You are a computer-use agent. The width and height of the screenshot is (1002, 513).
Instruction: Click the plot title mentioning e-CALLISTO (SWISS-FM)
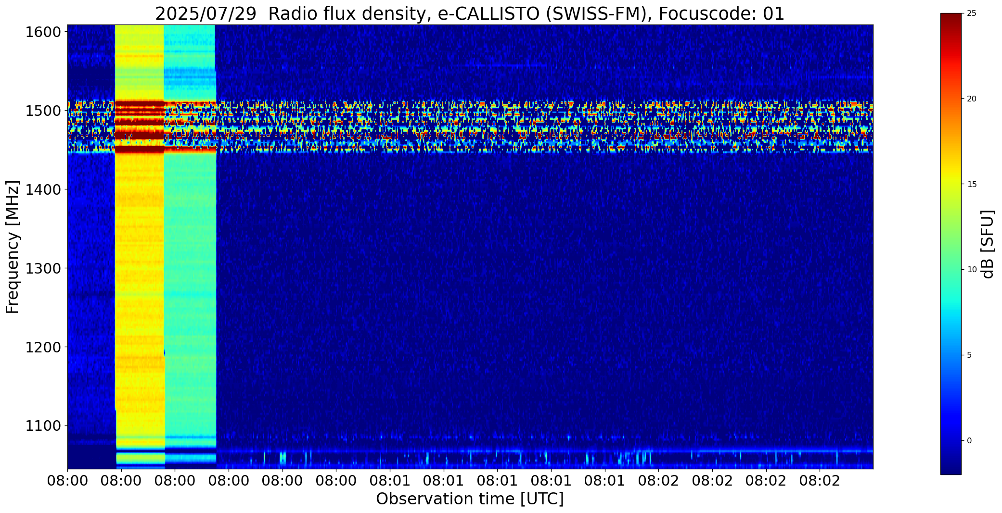pos(470,13)
